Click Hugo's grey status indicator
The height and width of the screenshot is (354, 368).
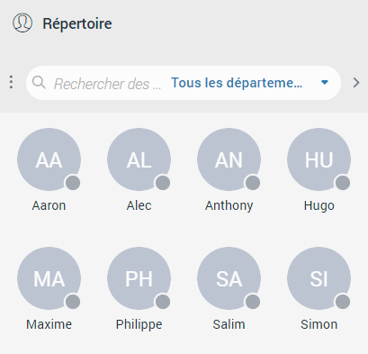pos(343,183)
